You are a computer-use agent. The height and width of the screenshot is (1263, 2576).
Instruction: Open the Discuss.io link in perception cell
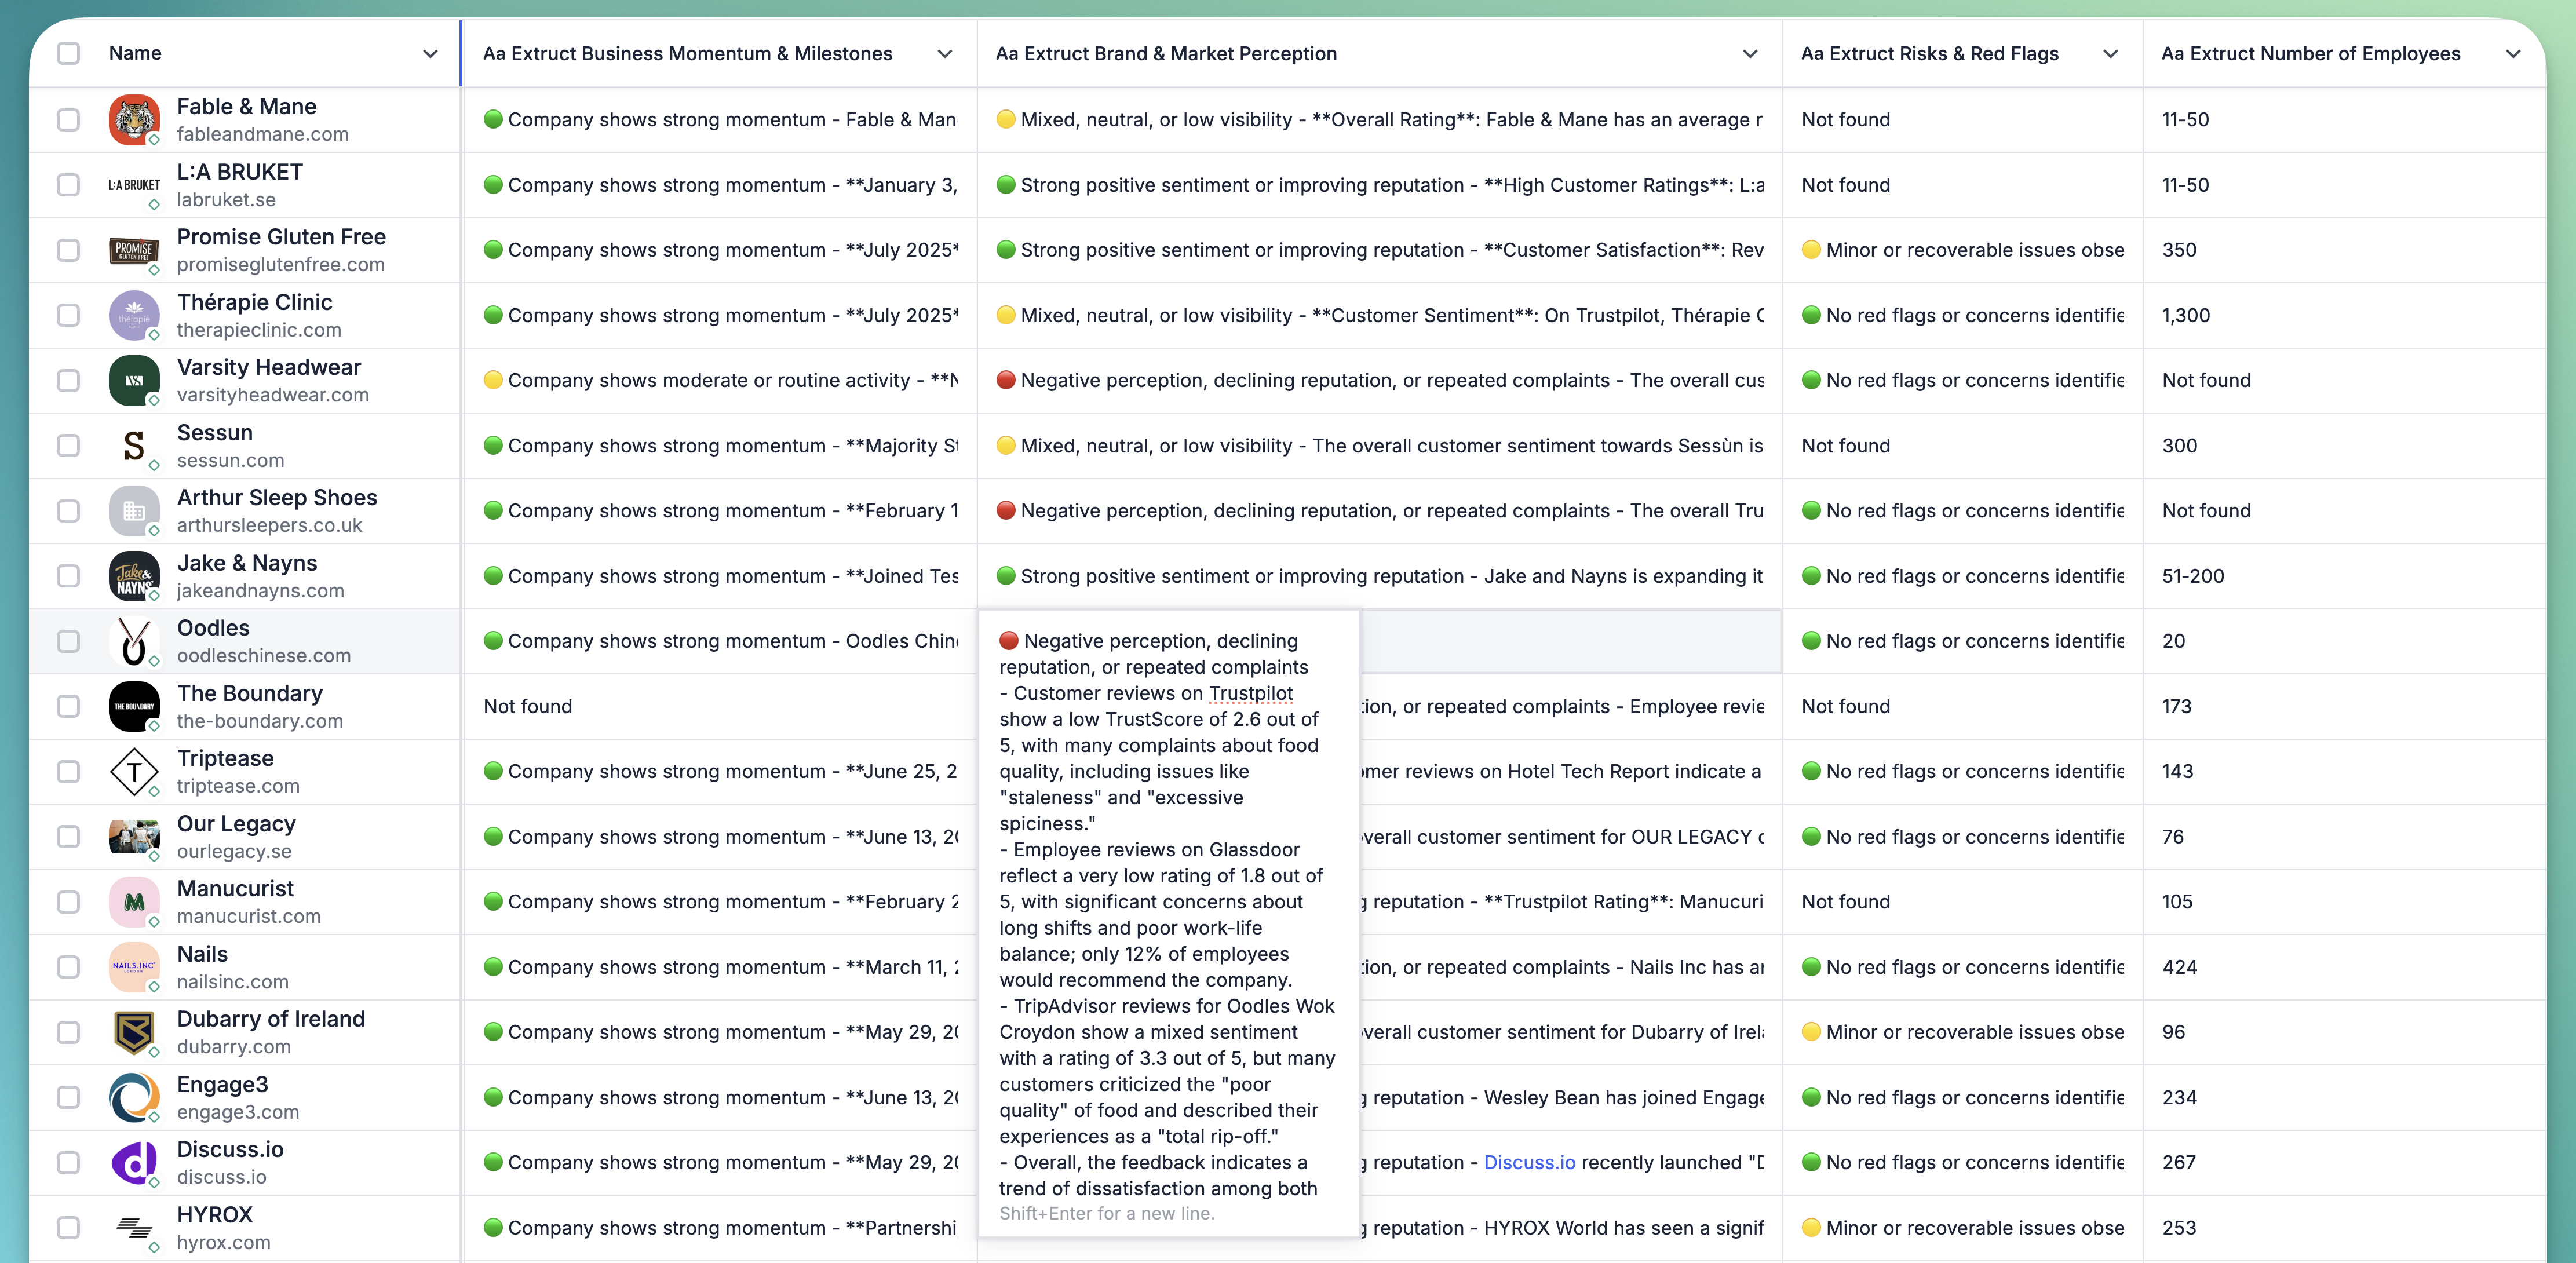coord(1529,1163)
